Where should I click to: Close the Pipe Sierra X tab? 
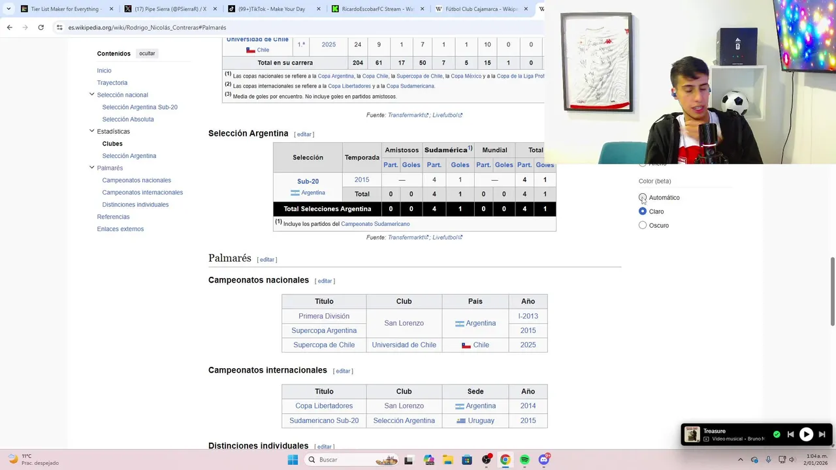[x=215, y=9]
